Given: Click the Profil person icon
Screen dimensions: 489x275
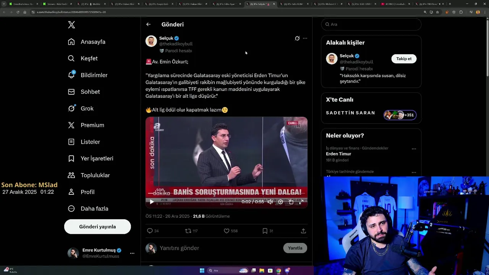Looking at the screenshot, I should 71,192.
